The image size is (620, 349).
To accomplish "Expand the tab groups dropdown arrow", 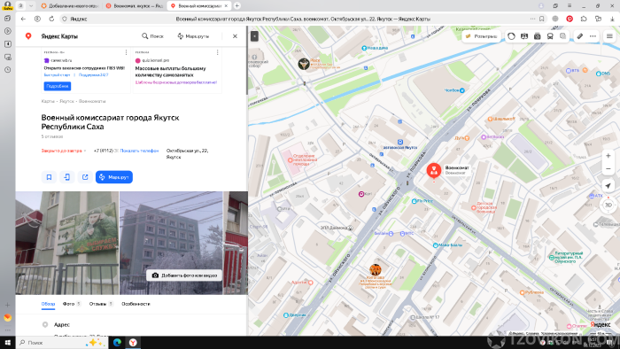I will click(x=31, y=6).
